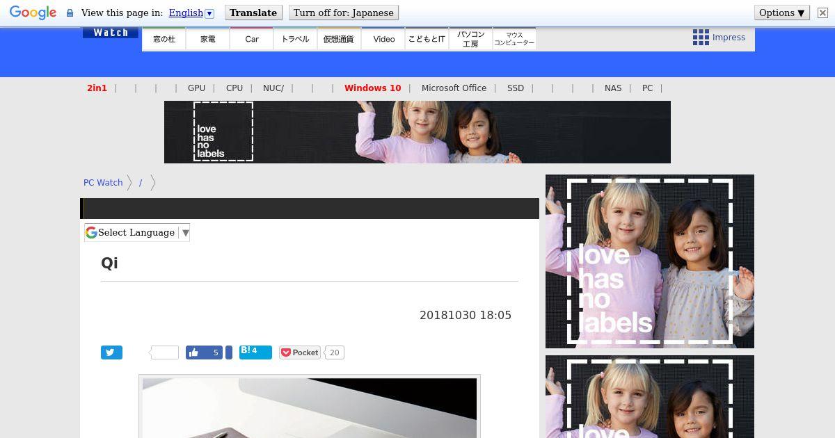Viewport: 835px width, 438px height.
Task: Click the narrow Facebook share button
Action: coord(229,352)
